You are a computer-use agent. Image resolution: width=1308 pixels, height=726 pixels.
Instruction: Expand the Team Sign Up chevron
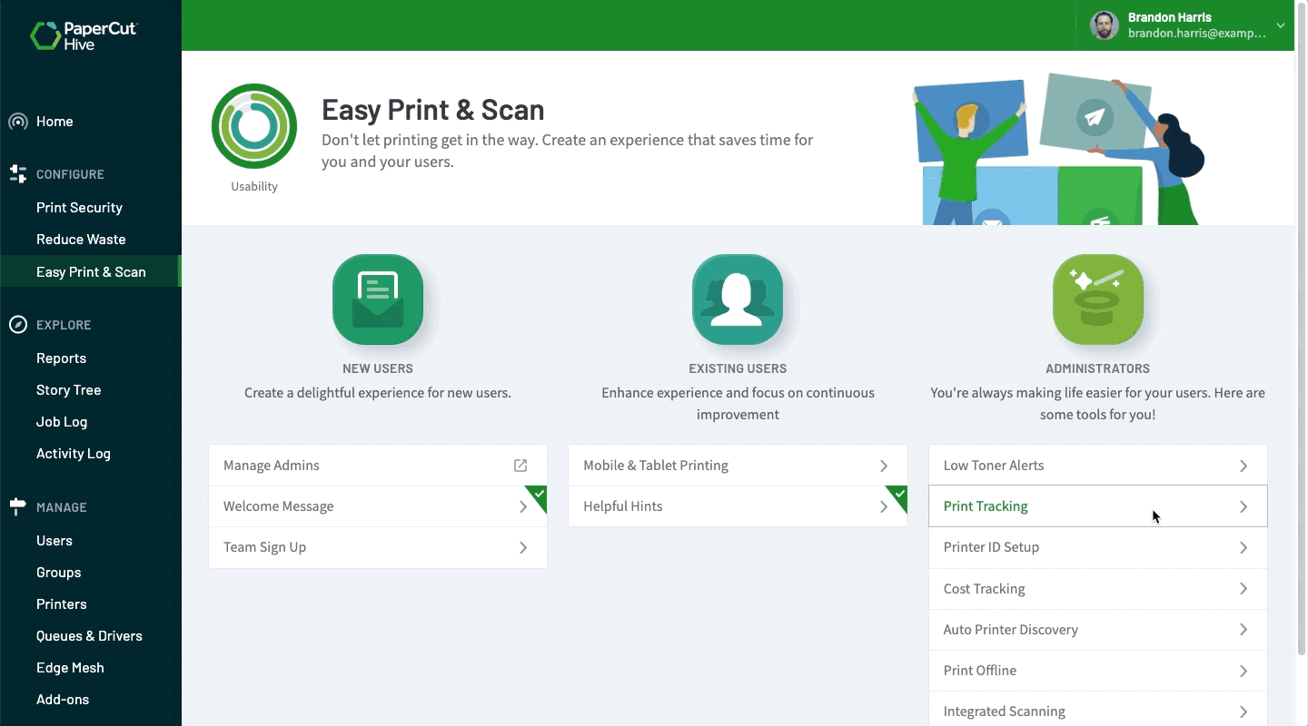[x=523, y=547]
